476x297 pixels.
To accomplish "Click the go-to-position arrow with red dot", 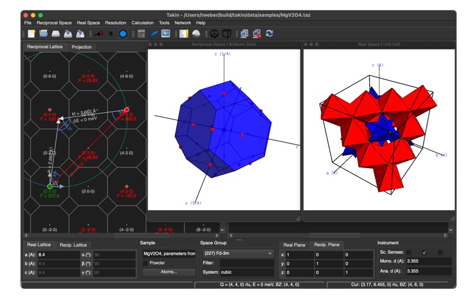I will click(98, 34).
